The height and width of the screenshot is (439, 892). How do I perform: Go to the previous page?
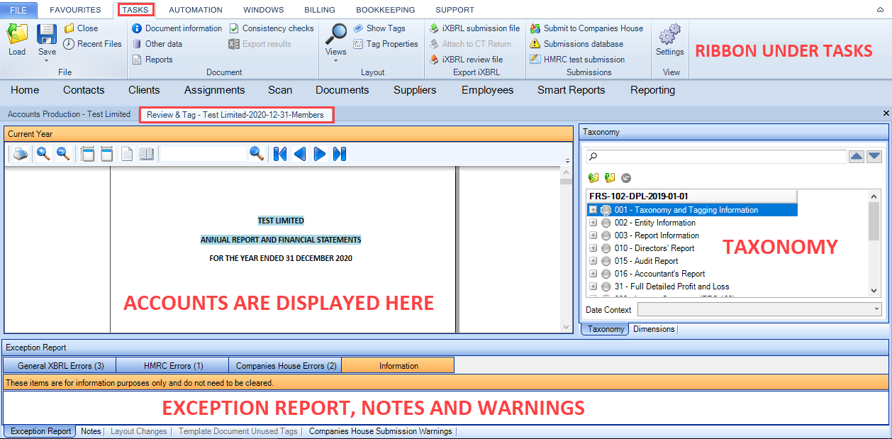click(300, 154)
